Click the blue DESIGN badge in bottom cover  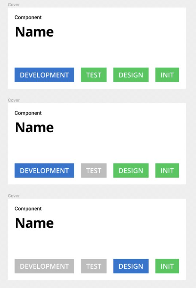pos(131,266)
